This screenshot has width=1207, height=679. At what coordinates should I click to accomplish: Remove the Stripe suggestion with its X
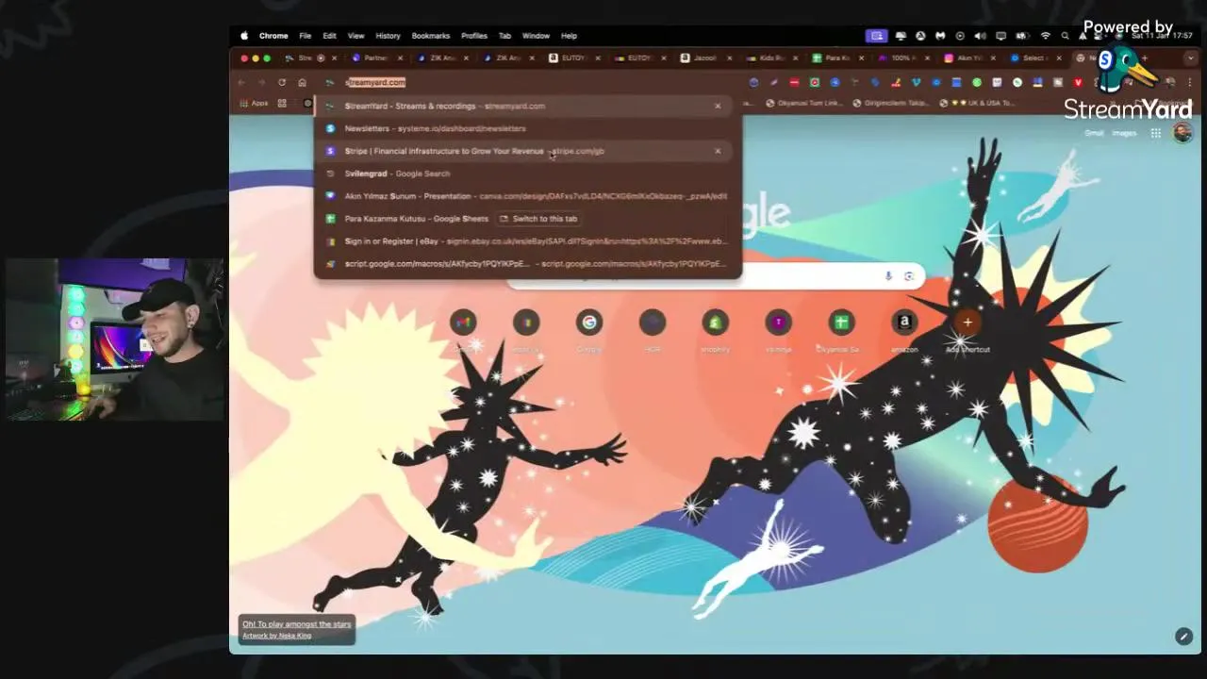pos(718,151)
